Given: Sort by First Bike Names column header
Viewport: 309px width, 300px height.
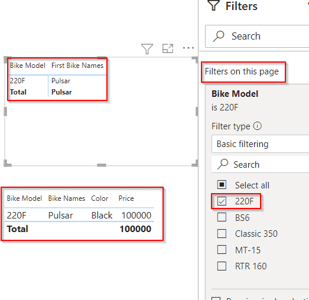Looking at the screenshot, I should [77, 66].
